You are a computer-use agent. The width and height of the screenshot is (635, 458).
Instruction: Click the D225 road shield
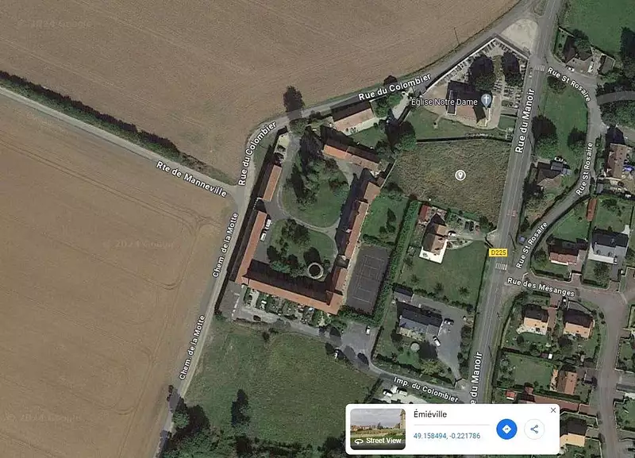pos(498,252)
